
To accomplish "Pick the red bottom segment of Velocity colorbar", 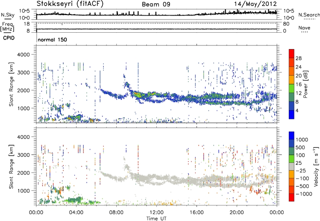I will [292, 197].
